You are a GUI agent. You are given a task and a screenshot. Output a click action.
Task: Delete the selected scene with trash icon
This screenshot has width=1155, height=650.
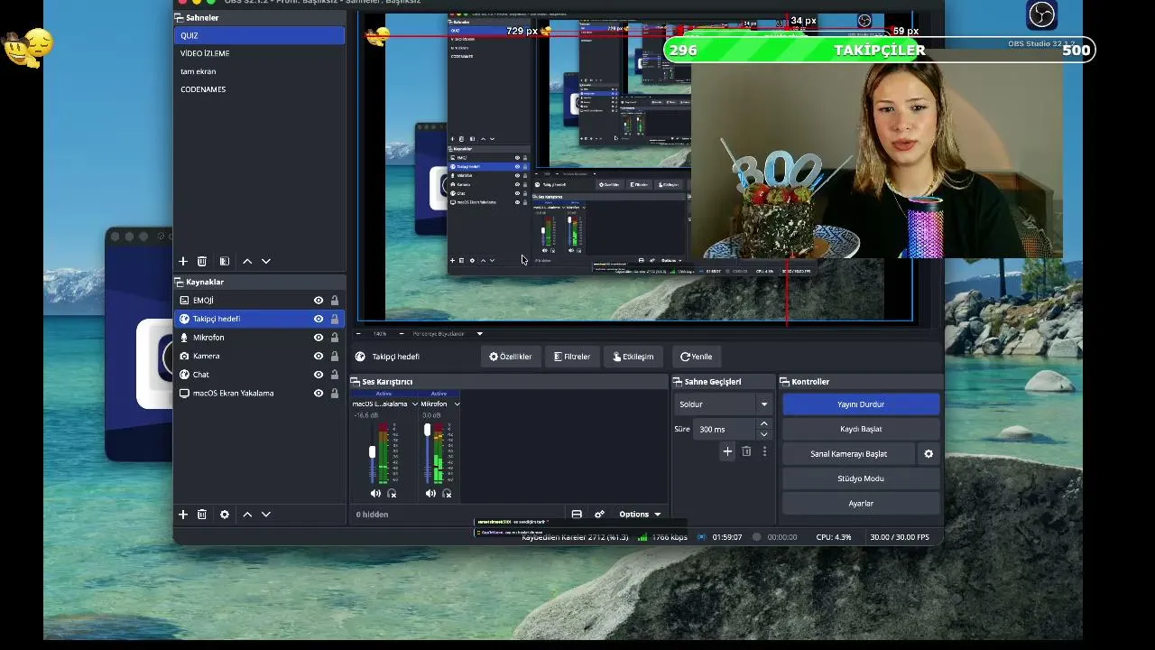(x=202, y=261)
